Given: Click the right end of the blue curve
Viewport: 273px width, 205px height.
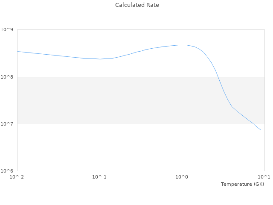Looking at the screenshot, I should pyautogui.click(x=261, y=130).
